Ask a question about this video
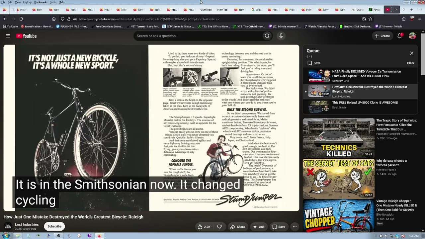 pos(258,227)
